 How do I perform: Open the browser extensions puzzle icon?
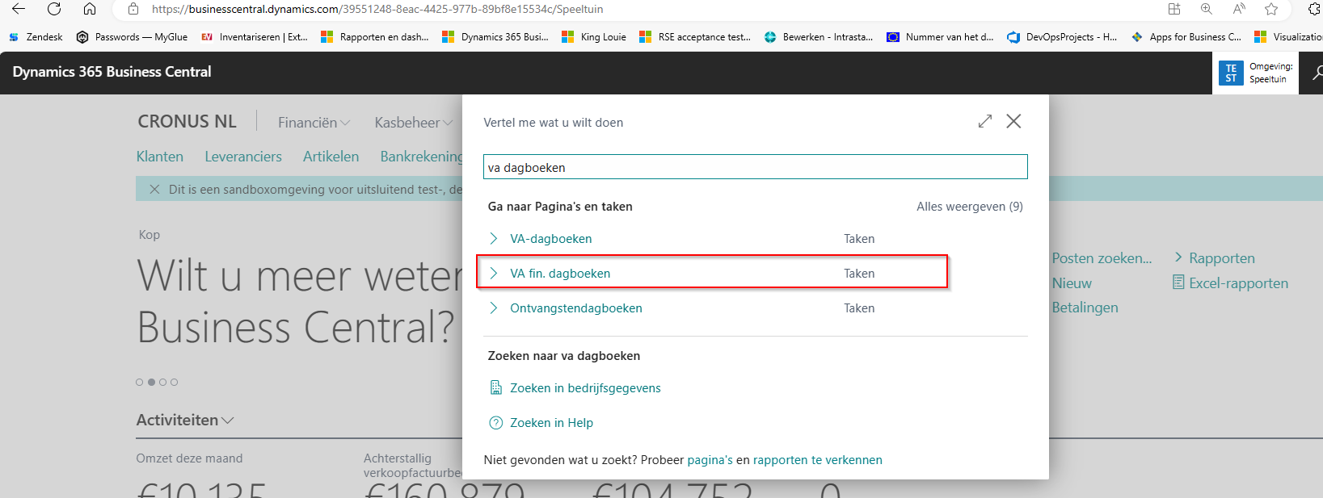click(1314, 9)
